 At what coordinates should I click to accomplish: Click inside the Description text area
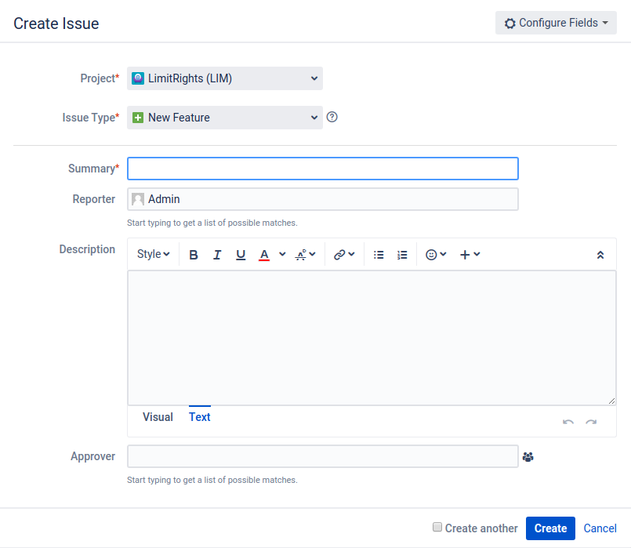372,338
